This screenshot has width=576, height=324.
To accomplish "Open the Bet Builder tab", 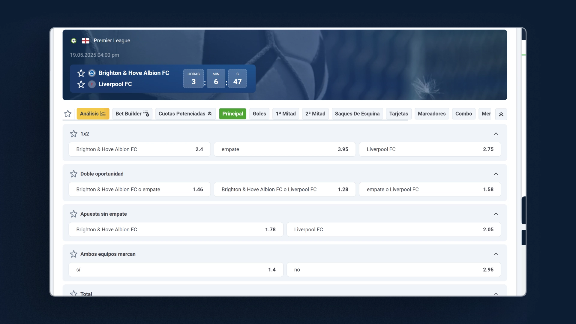I will pyautogui.click(x=132, y=114).
